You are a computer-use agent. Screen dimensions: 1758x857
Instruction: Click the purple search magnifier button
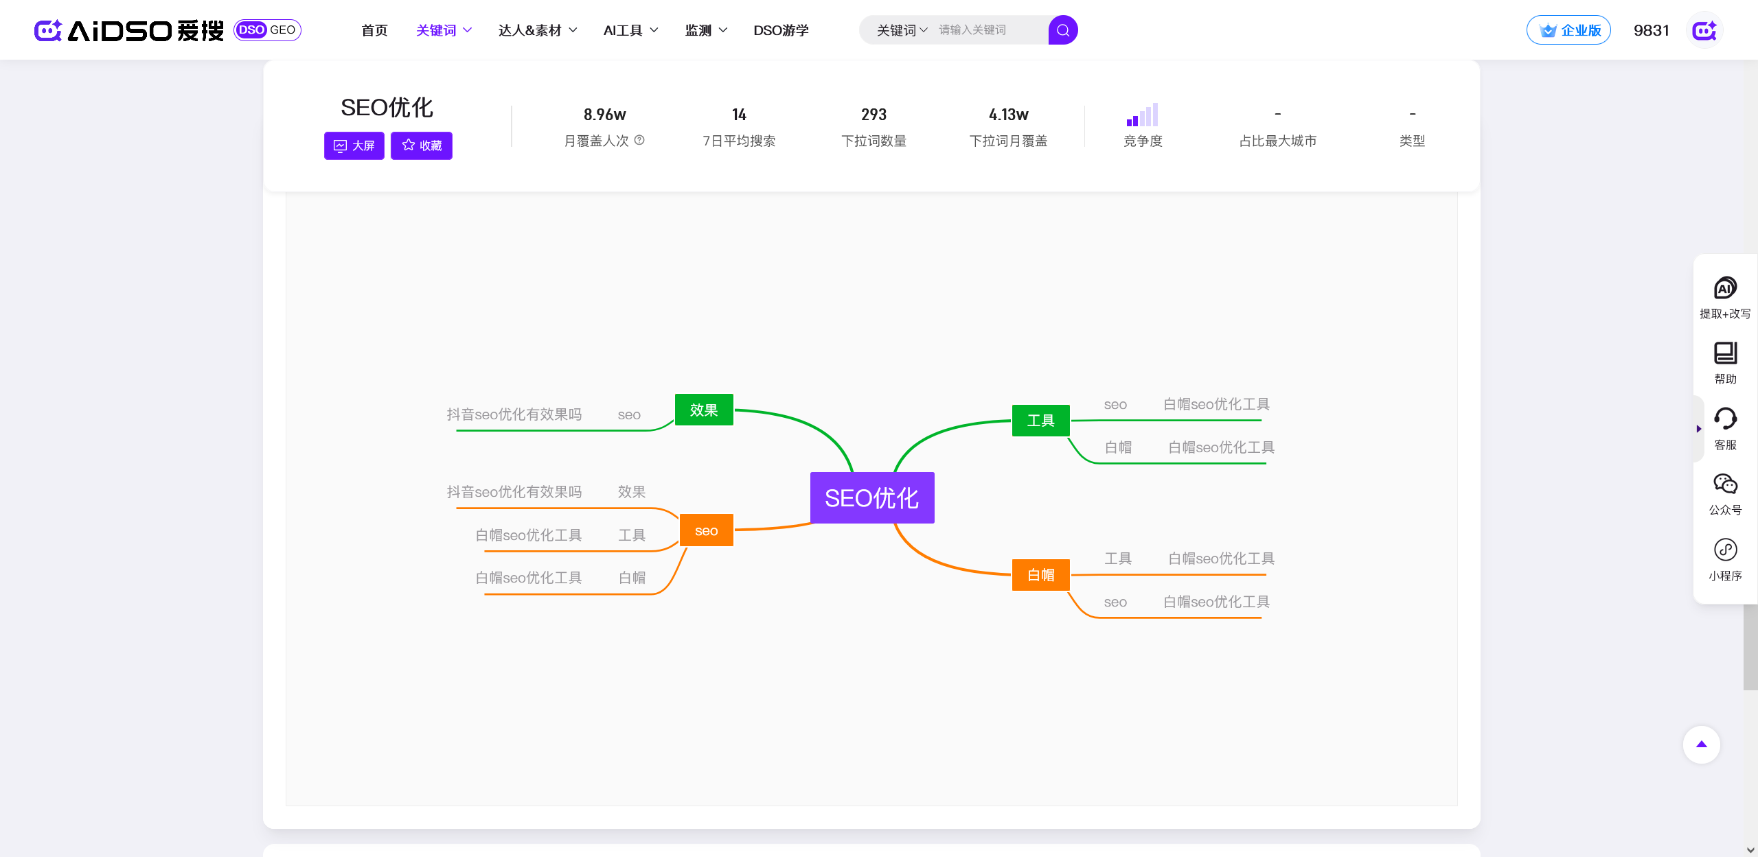coord(1062,30)
